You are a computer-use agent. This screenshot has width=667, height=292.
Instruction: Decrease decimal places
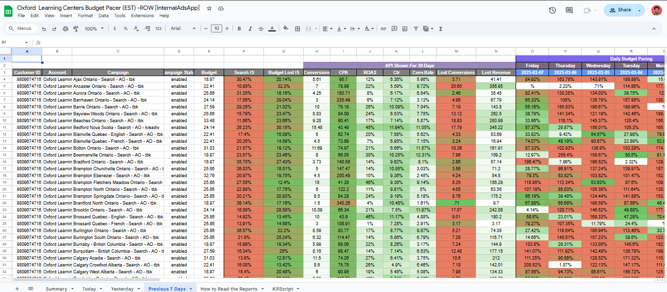pos(136,29)
